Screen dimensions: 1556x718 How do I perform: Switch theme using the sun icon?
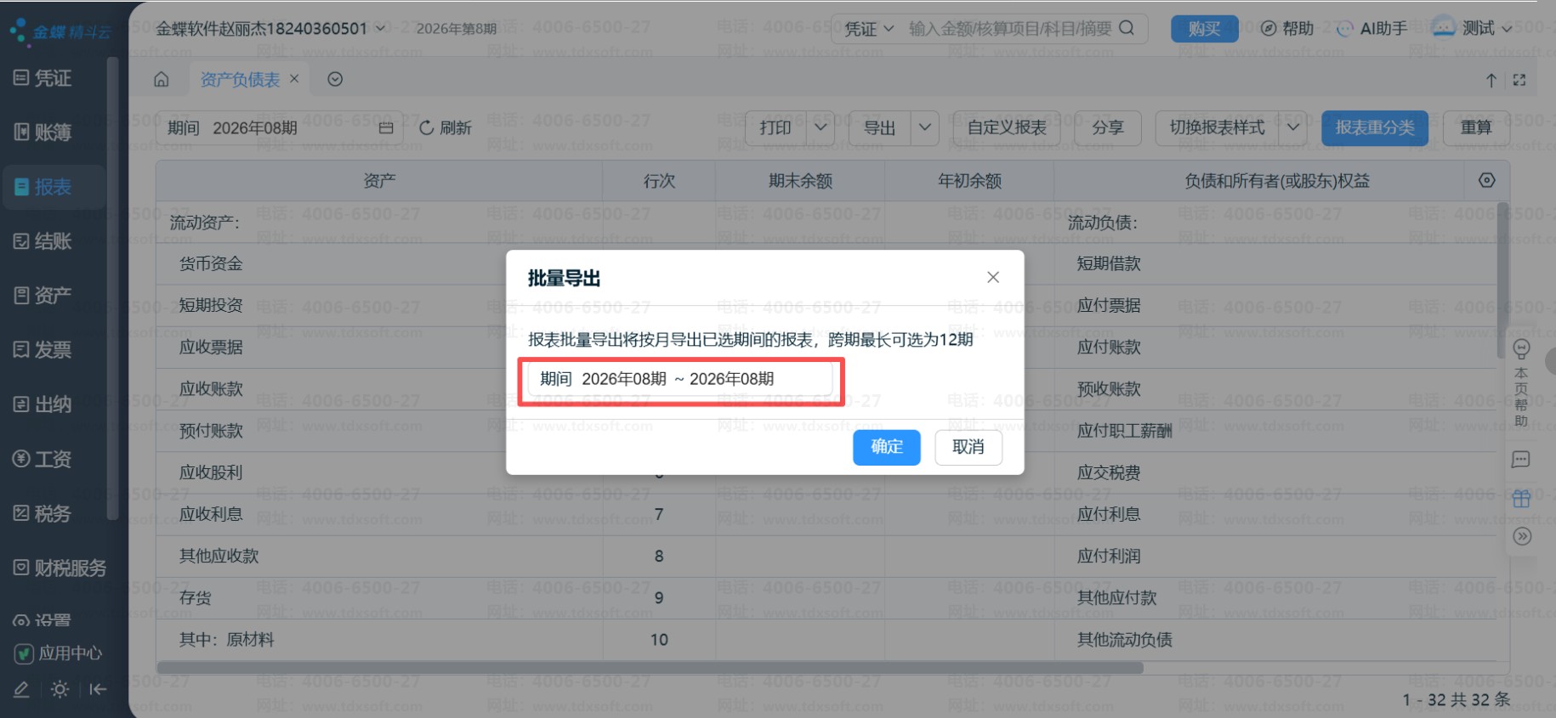[x=60, y=689]
